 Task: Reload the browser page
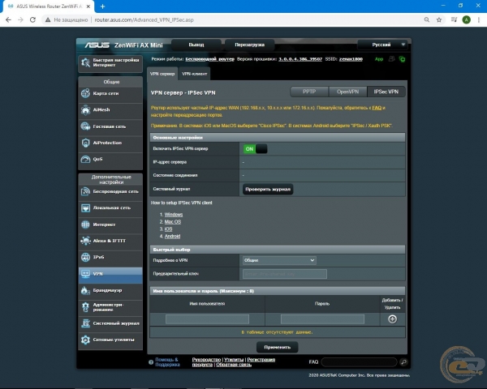32,19
